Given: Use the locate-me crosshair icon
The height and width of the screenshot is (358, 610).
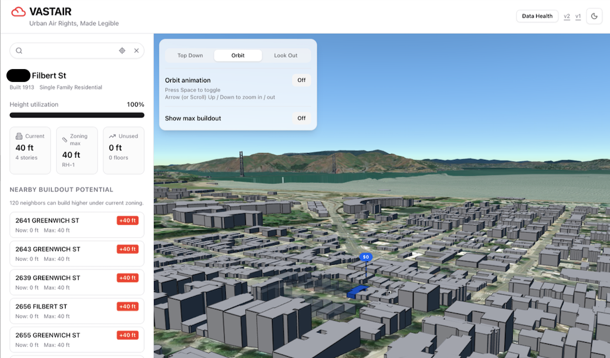Looking at the screenshot, I should pyautogui.click(x=122, y=50).
